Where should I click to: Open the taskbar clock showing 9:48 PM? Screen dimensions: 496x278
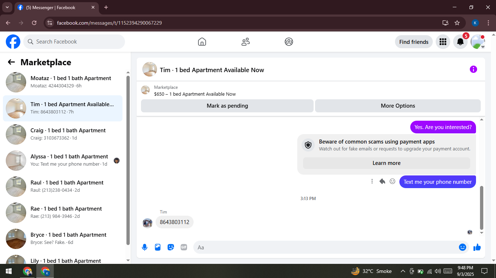(x=465, y=271)
